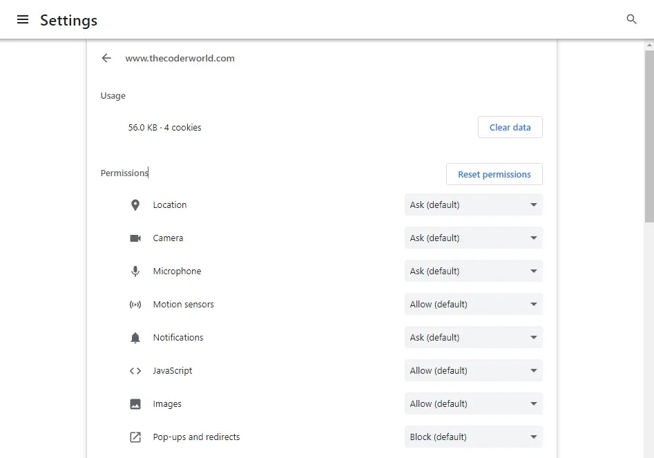Open the hamburger main menu

pyautogui.click(x=23, y=20)
